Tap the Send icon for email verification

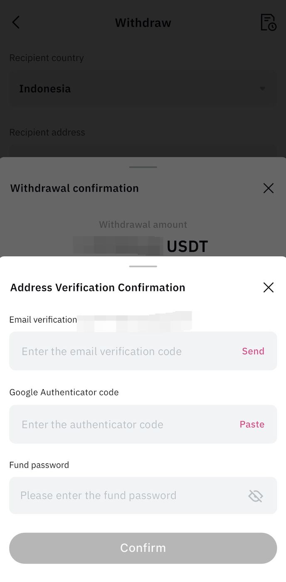tap(253, 351)
